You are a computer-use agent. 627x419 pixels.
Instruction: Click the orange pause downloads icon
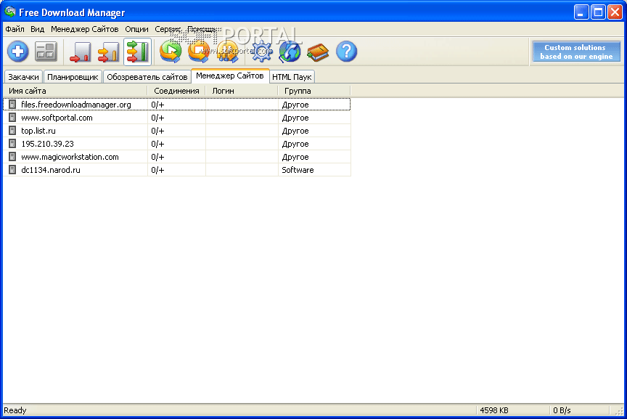coord(228,52)
